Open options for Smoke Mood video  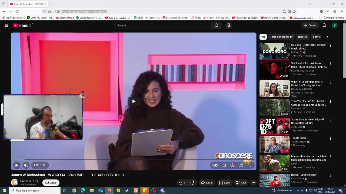pos(330,64)
